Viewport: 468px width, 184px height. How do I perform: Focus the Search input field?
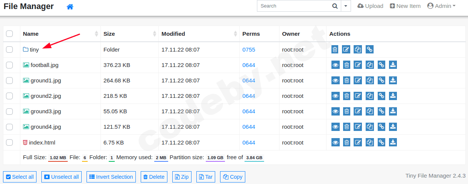(x=293, y=6)
